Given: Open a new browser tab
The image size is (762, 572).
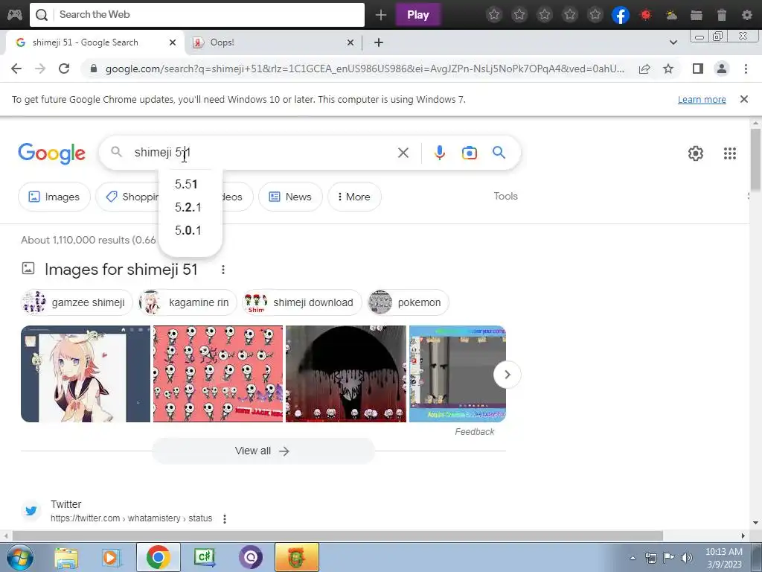Looking at the screenshot, I should pos(379,42).
